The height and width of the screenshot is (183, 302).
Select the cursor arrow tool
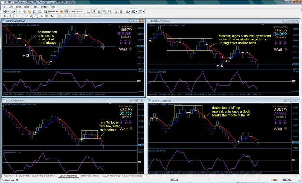click(x=5, y=16)
